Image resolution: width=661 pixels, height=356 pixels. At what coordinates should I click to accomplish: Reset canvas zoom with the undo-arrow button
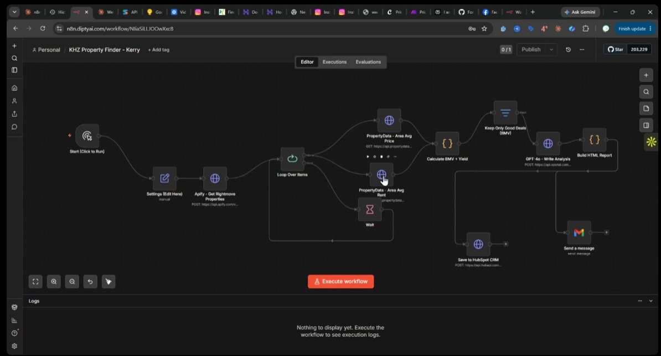90,281
